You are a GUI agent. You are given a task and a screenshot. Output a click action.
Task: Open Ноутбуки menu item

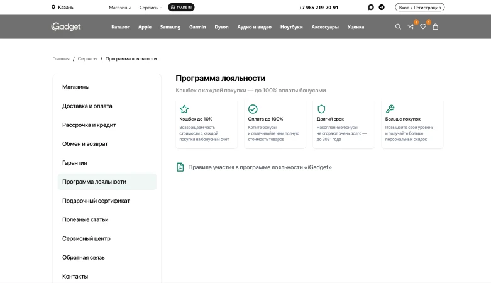pyautogui.click(x=291, y=27)
